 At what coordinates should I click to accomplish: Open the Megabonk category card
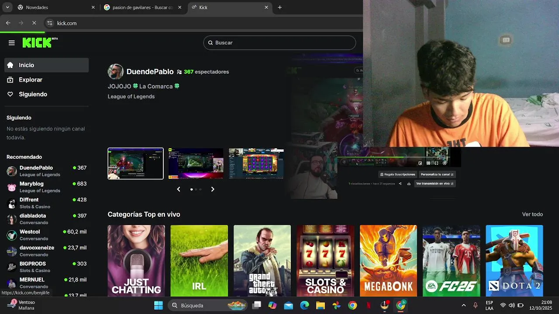[x=388, y=261]
